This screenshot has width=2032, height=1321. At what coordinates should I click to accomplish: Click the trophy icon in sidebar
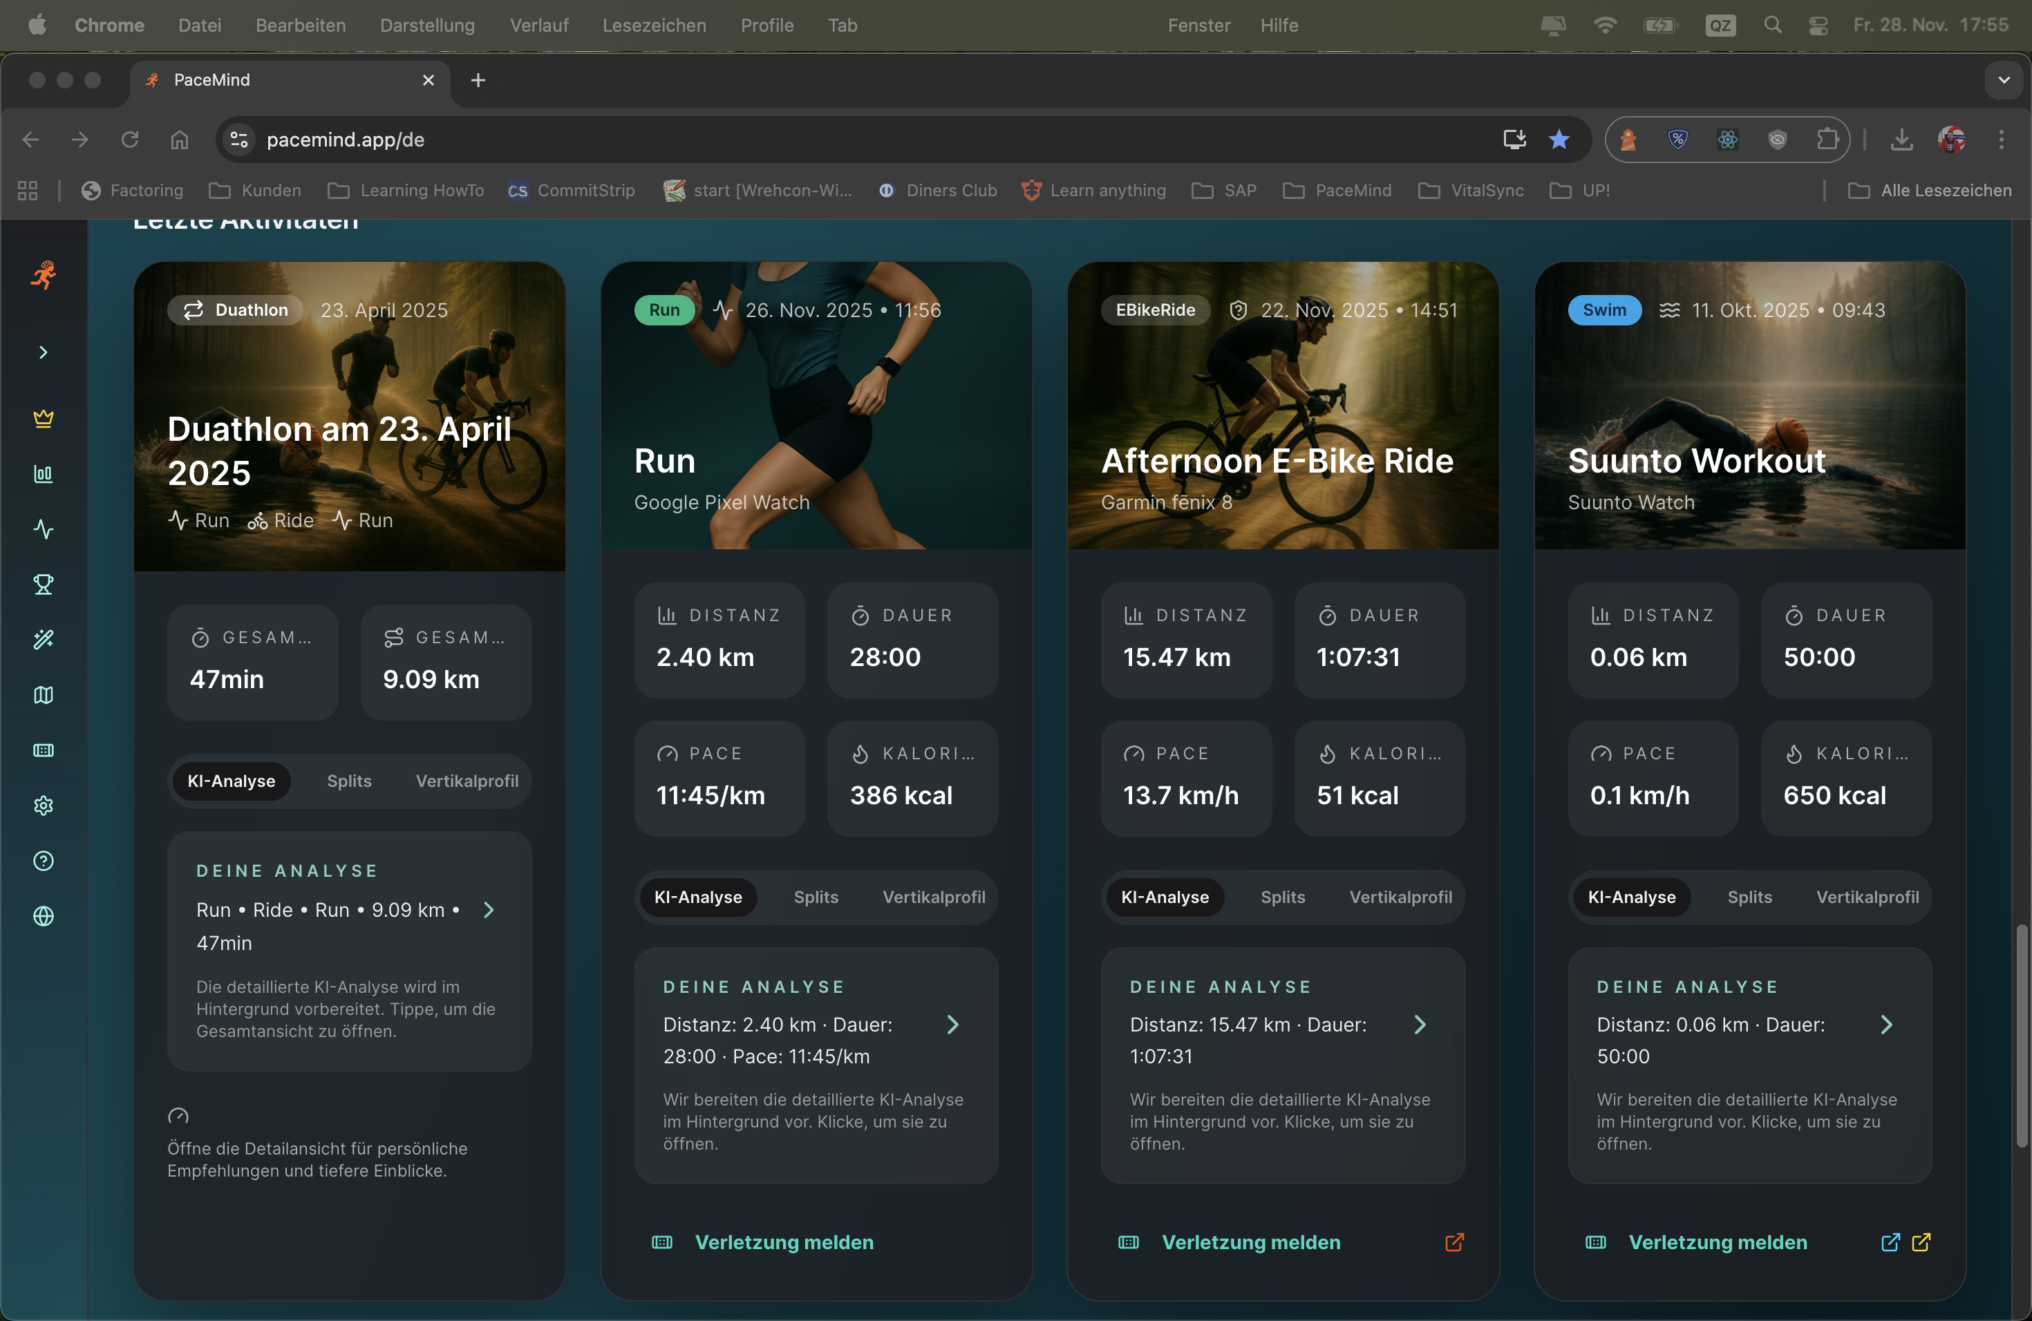click(x=44, y=585)
